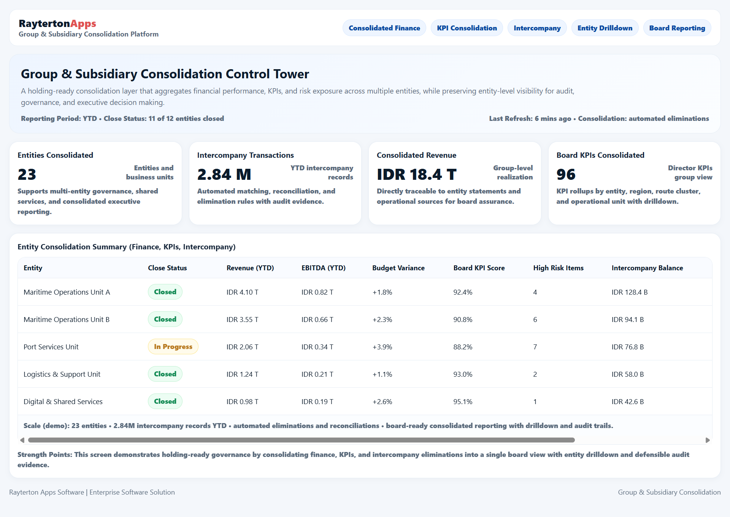Click Closed badge for Maritime Operations Unit A
This screenshot has width=730, height=517.
click(165, 292)
